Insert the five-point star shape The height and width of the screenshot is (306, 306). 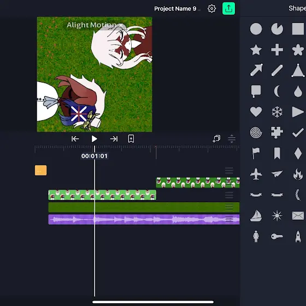(256, 50)
